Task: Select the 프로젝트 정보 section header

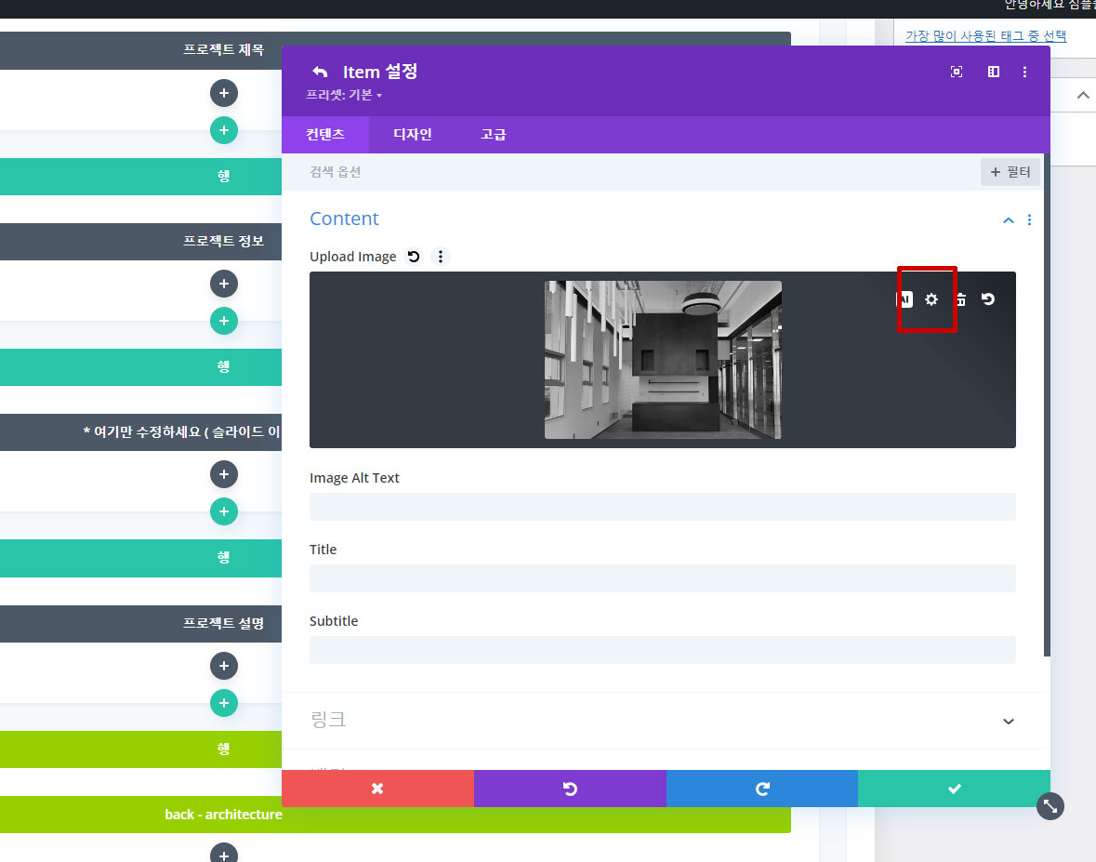Action: click(x=140, y=242)
